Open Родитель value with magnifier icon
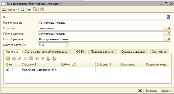This screenshot has height=94, width=174. pyautogui.click(x=169, y=28)
